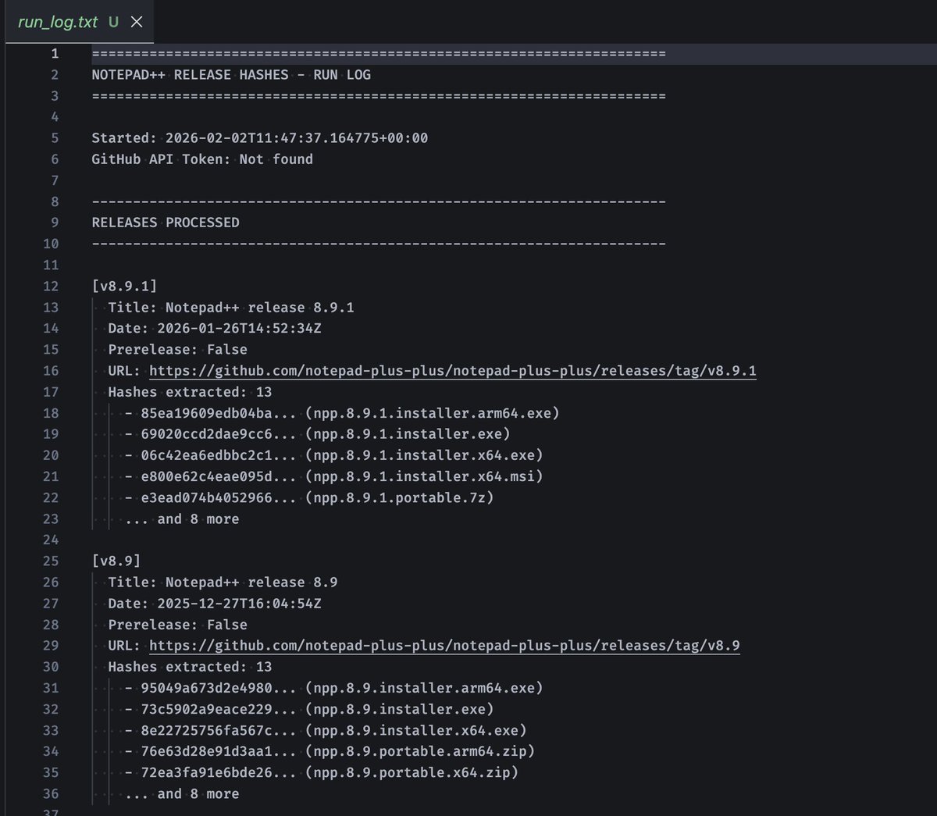This screenshot has height=816, width=937.
Task: Click the 'NOTEPAD++ RELEASE HASHES - RUN LOG' heading
Action: click(x=231, y=75)
